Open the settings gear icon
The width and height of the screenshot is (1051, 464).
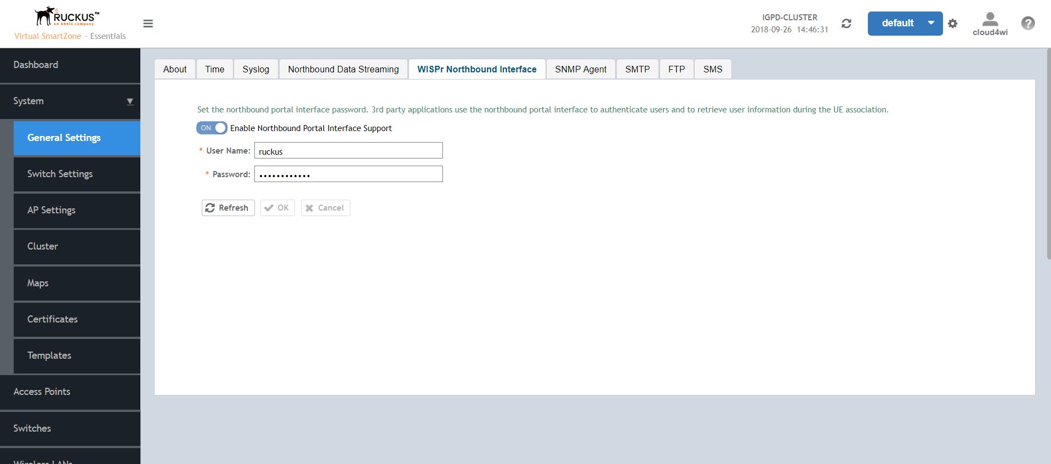click(x=953, y=24)
